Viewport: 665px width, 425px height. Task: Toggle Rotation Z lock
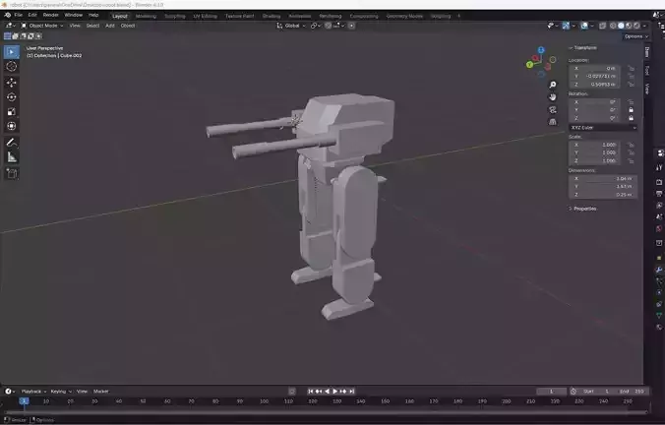point(632,118)
